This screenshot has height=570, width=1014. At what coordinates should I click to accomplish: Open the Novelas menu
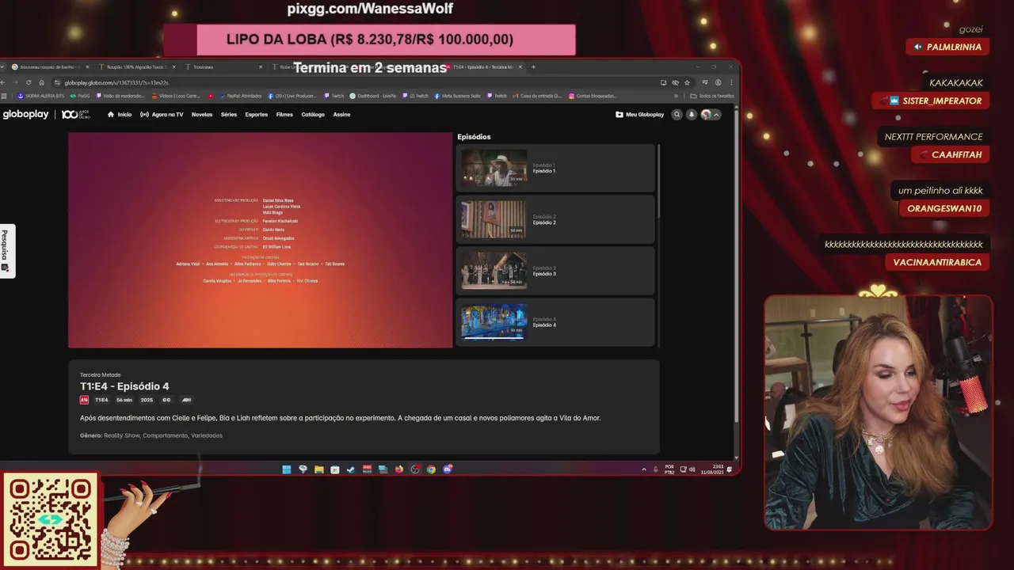pos(202,115)
